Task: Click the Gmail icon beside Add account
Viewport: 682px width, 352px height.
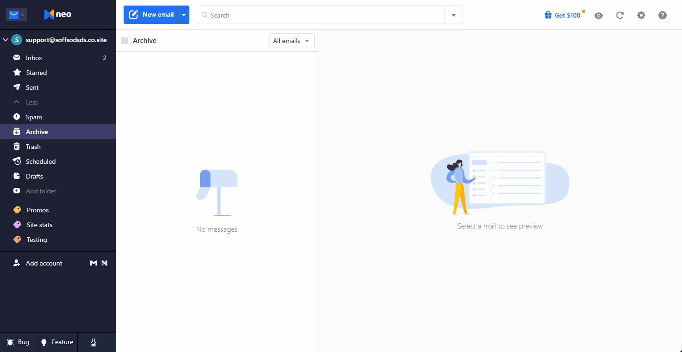Action: tap(94, 263)
